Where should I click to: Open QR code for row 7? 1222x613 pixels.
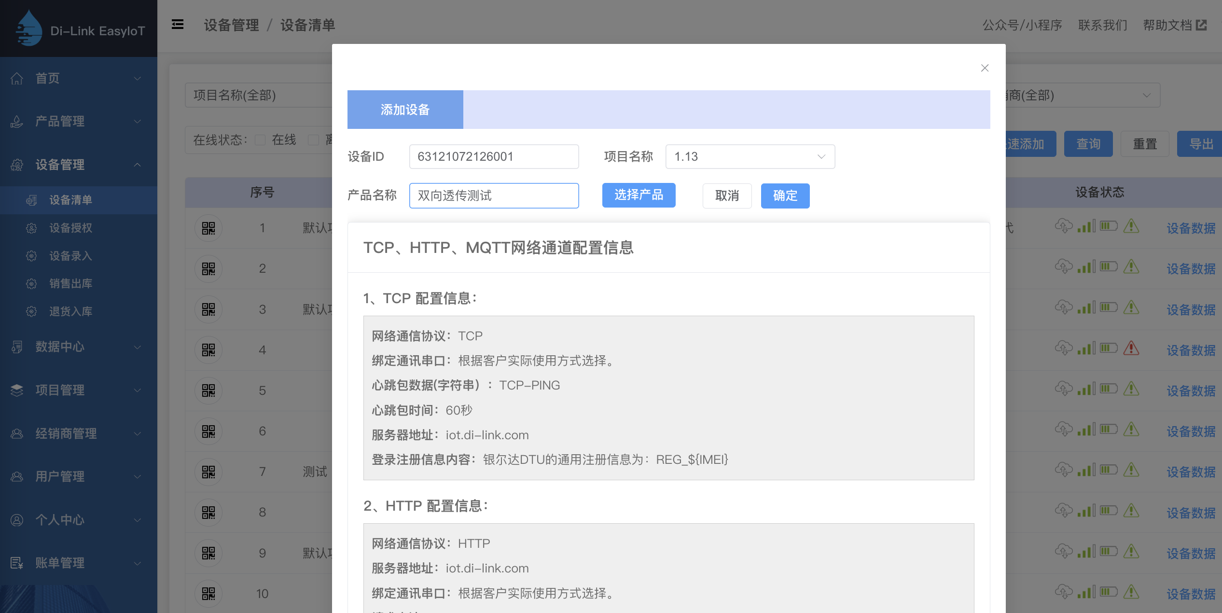pos(208,472)
